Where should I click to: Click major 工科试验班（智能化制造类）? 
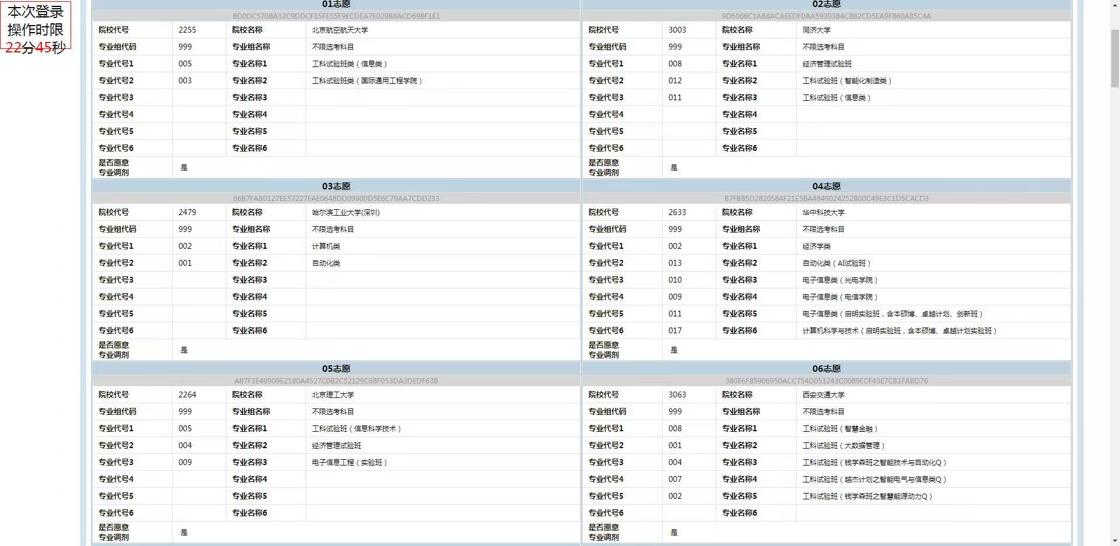847,80
